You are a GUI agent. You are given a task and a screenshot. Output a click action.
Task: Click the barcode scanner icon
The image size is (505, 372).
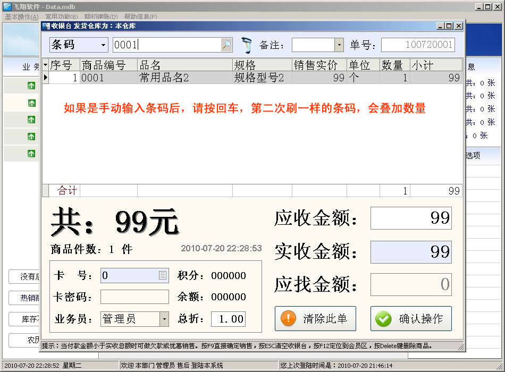coord(246,45)
